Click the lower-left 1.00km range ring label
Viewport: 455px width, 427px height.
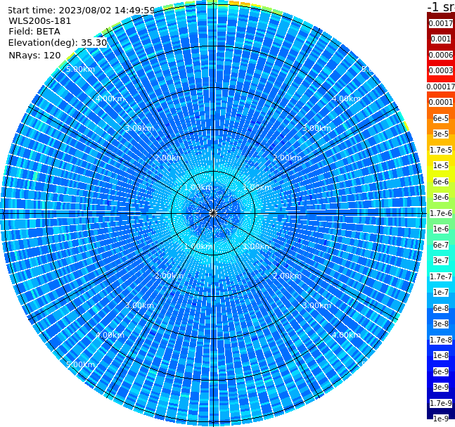pyautogui.click(x=198, y=246)
